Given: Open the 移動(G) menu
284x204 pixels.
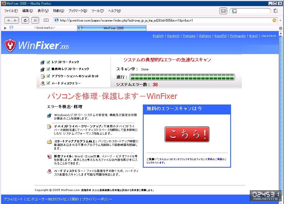Looking at the screenshot, I should pos(59,11).
